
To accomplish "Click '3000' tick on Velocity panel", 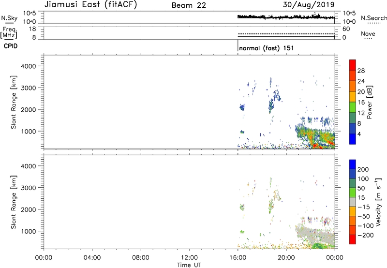I will coord(29,188).
